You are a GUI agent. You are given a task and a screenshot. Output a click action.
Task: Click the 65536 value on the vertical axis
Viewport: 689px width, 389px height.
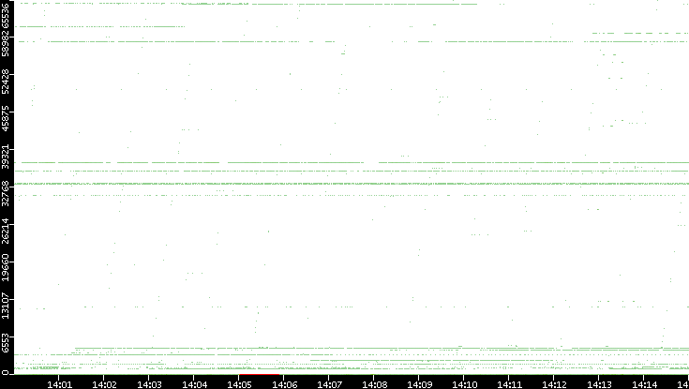pyautogui.click(x=6, y=15)
